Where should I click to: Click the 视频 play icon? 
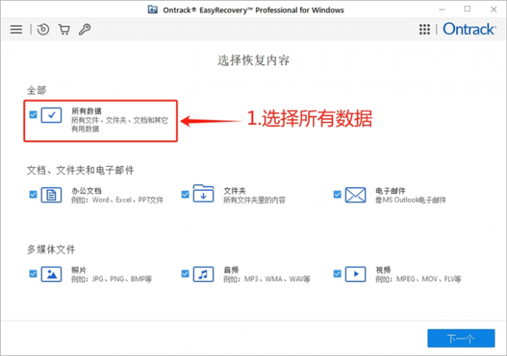356,274
